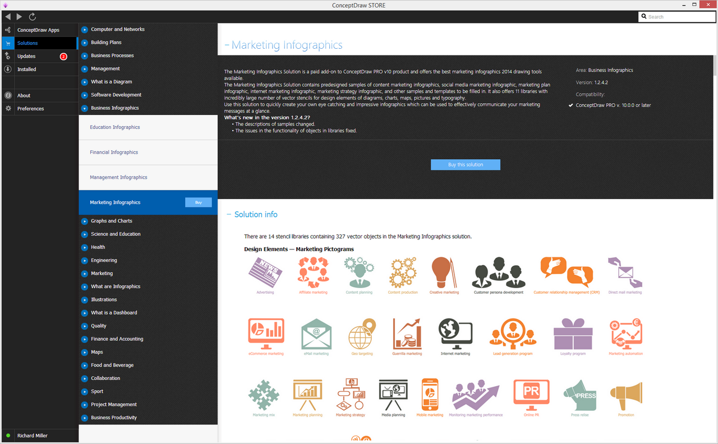Select the Creative marketing lightbulb pictogram
This screenshot has height=444, width=718.
(x=444, y=272)
